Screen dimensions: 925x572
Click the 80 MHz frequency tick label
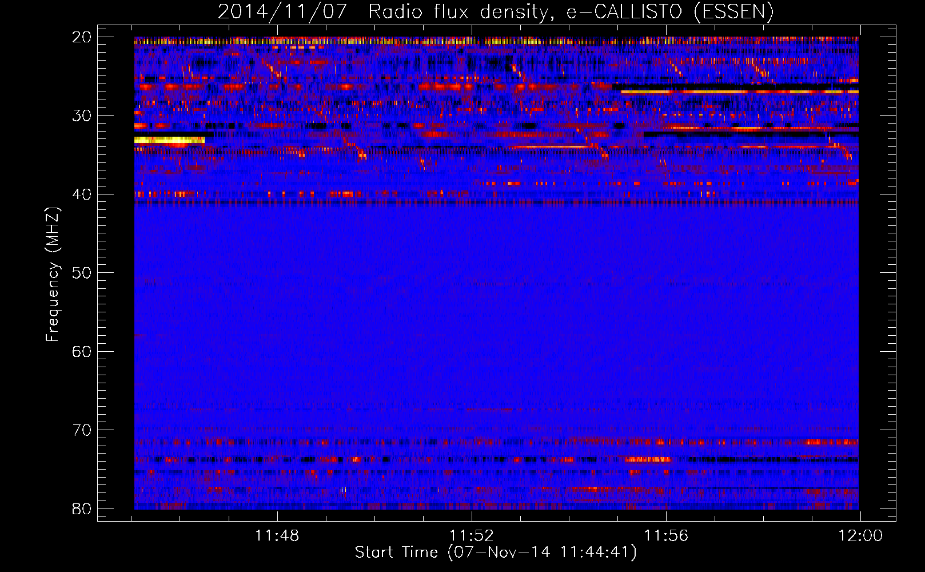click(x=82, y=509)
